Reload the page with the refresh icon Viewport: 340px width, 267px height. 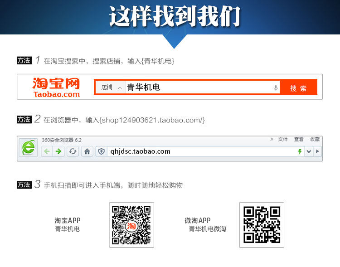[x=73, y=151]
